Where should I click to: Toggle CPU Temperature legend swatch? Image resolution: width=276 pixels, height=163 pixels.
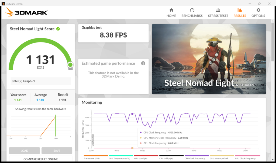pyautogui.click(x=121, y=156)
